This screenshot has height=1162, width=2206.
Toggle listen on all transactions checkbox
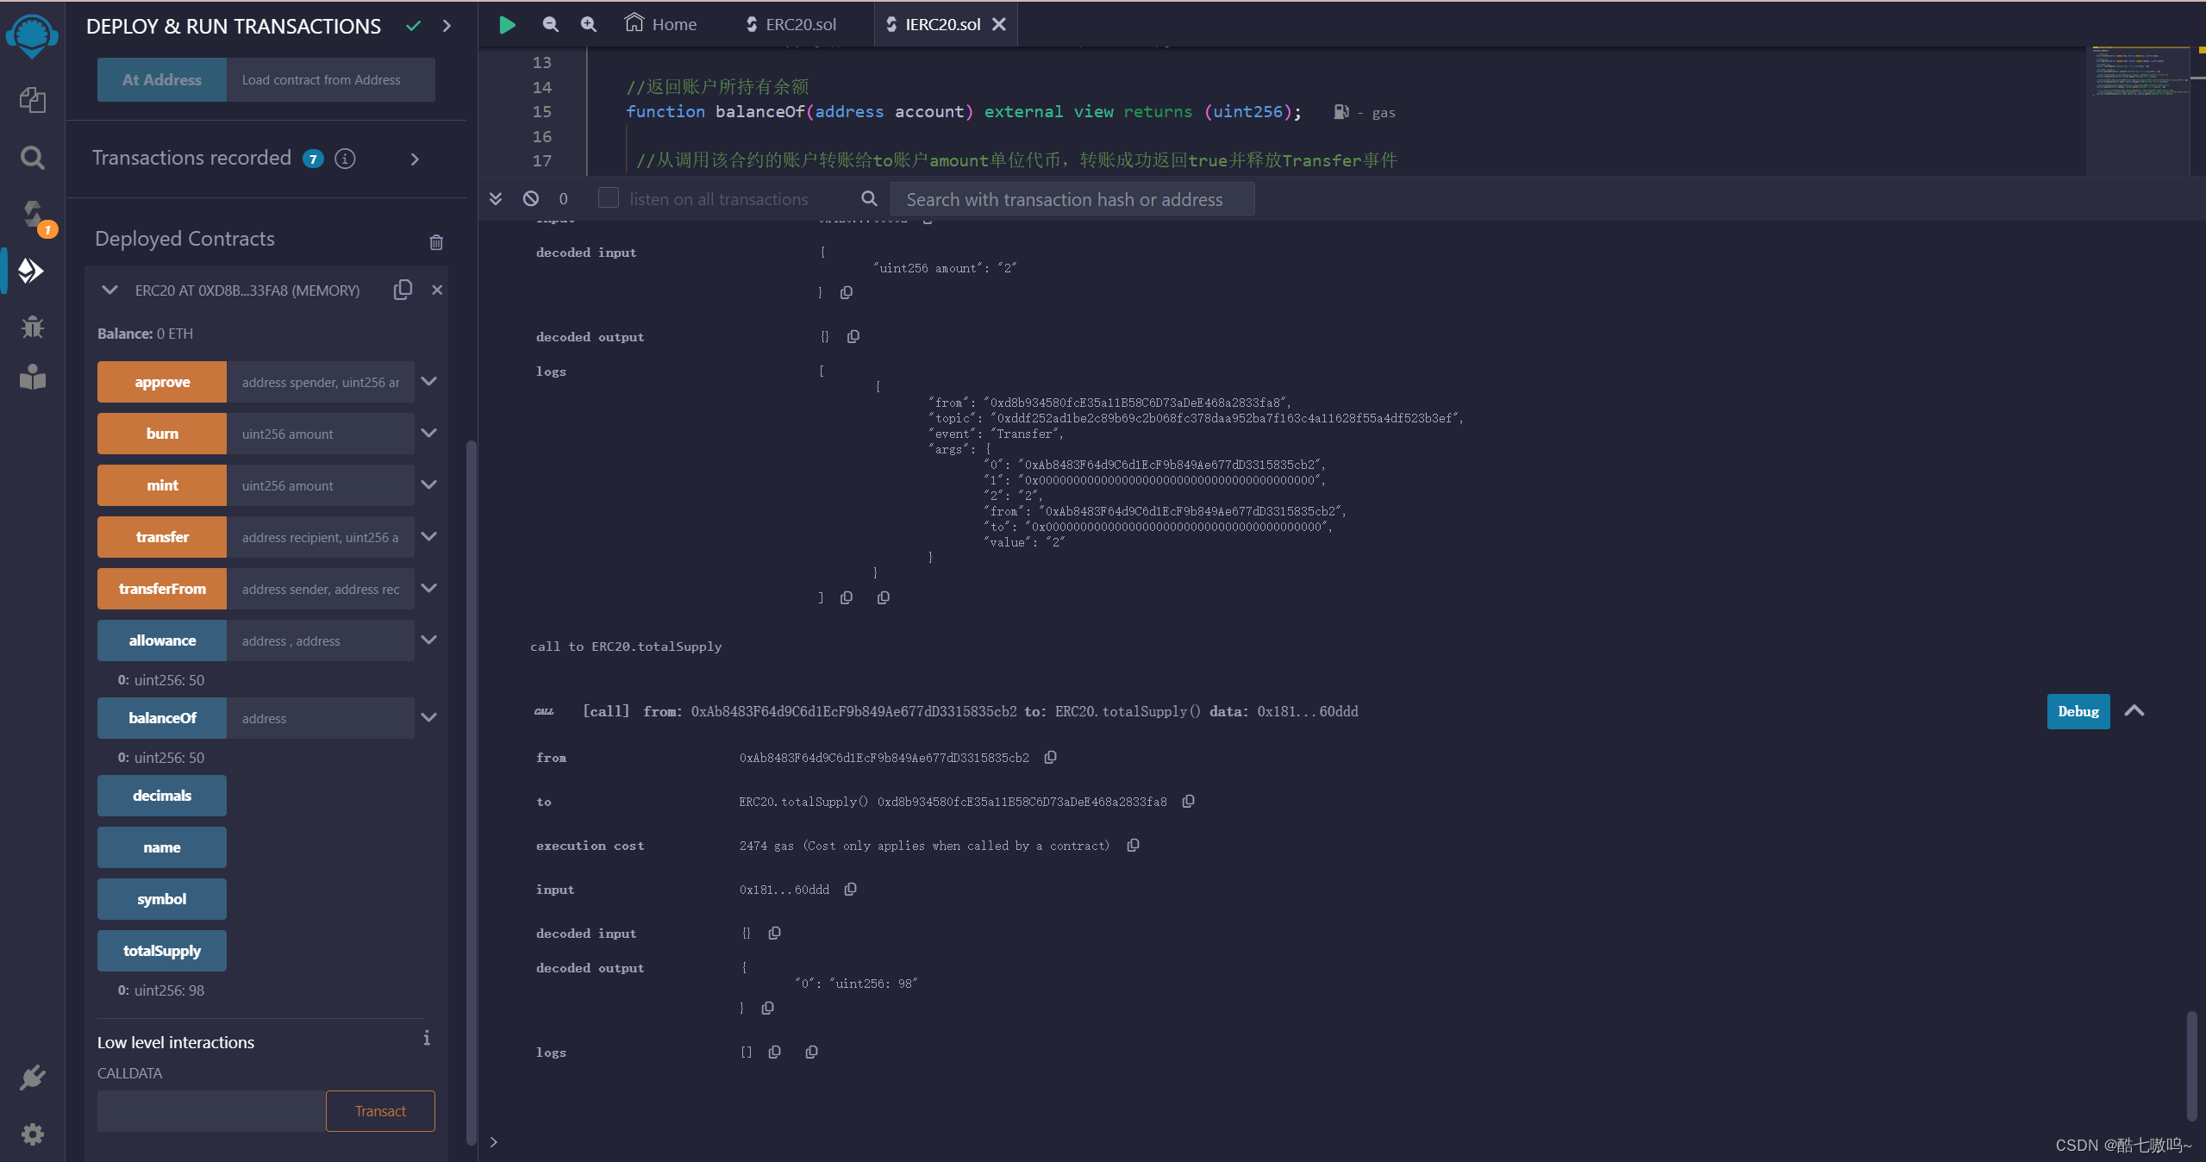tap(609, 198)
